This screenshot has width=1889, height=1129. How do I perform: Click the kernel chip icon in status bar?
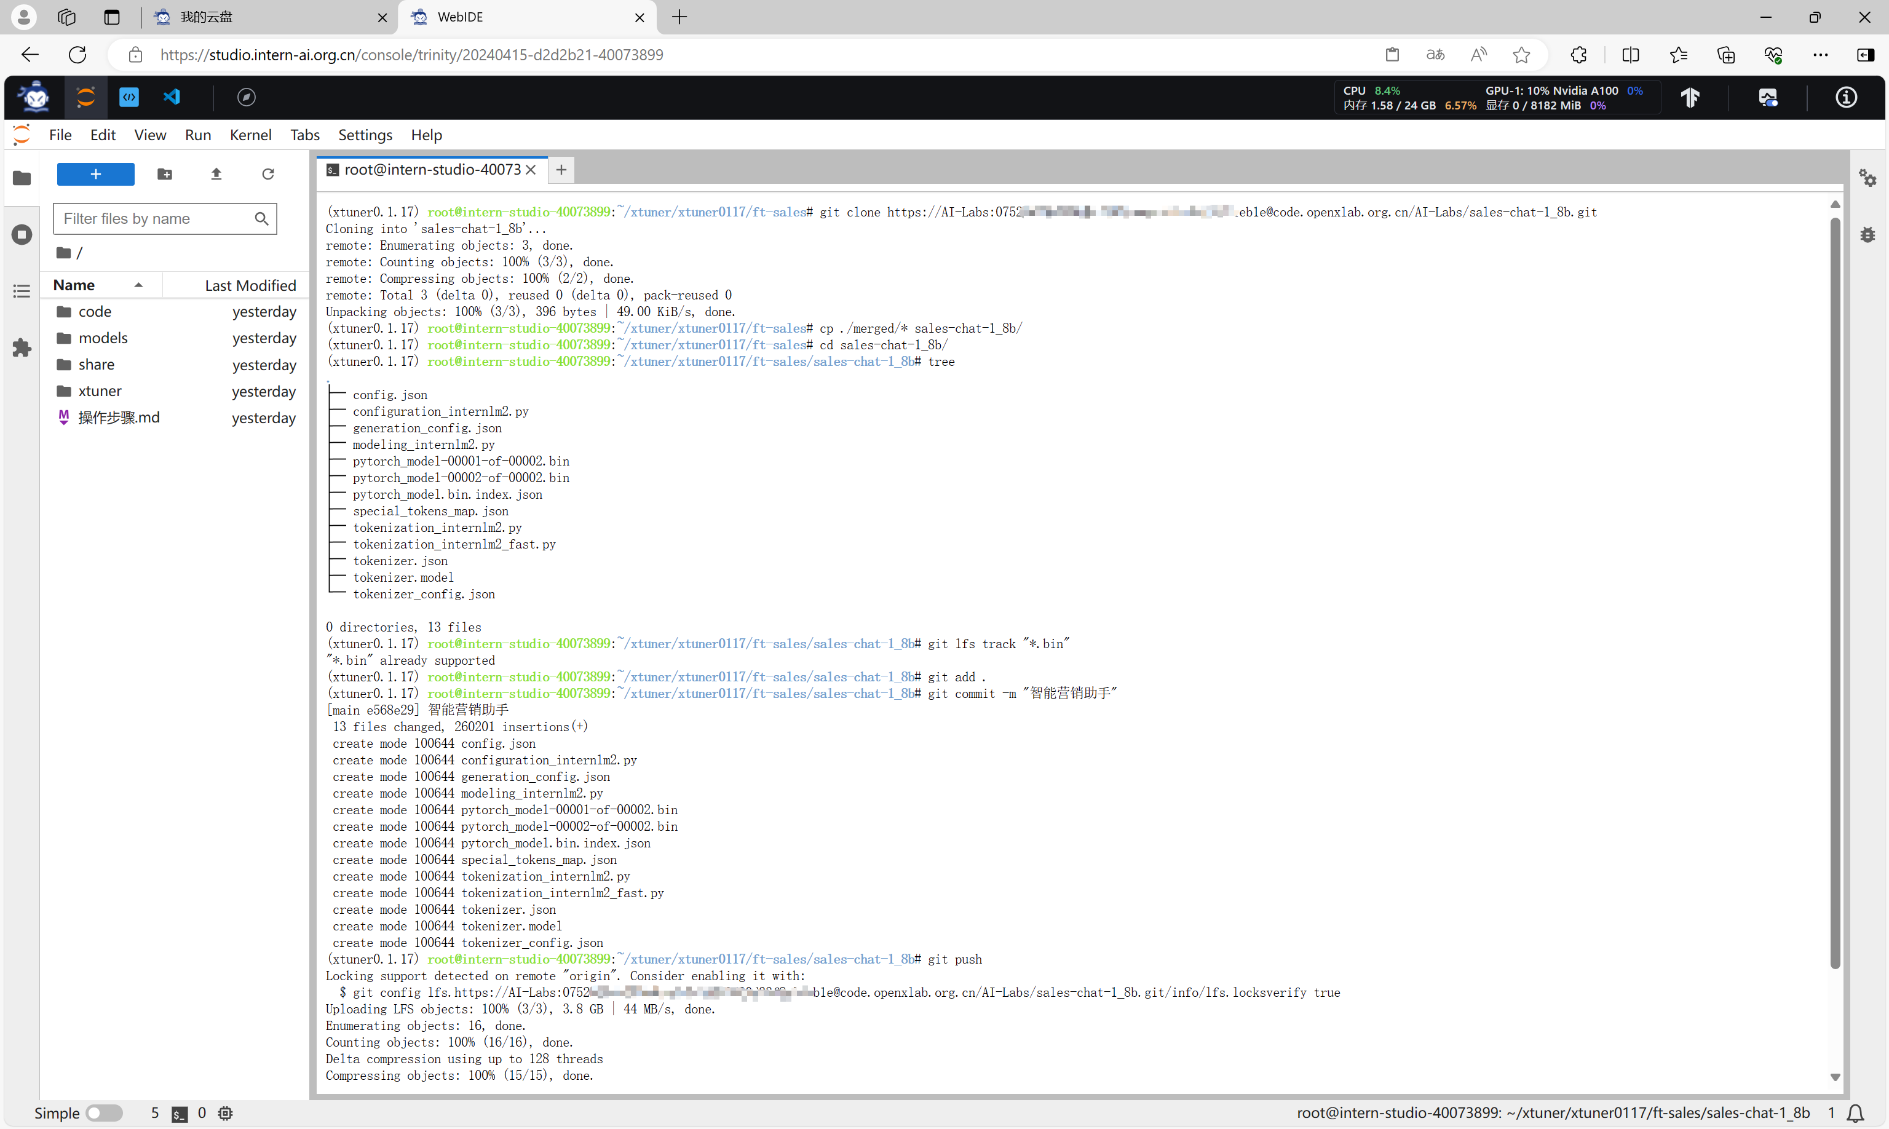225,1113
